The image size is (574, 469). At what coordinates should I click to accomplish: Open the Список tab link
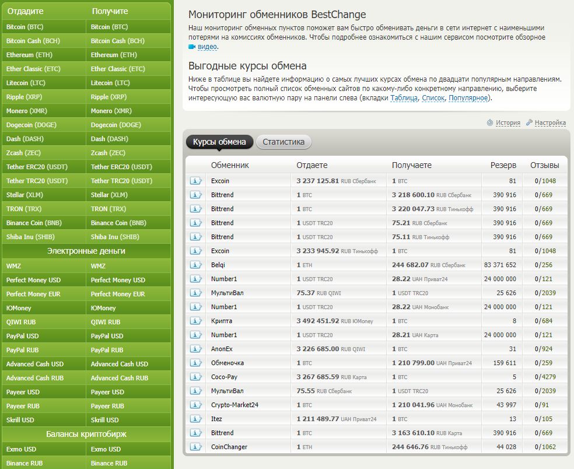[x=433, y=98]
